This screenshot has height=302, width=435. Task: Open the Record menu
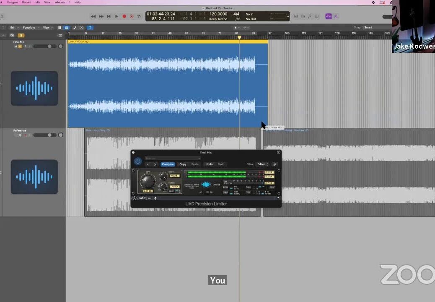pyautogui.click(x=27, y=2)
